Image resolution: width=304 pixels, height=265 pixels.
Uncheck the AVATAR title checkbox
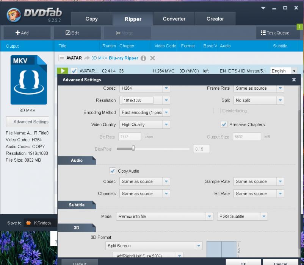point(74,71)
